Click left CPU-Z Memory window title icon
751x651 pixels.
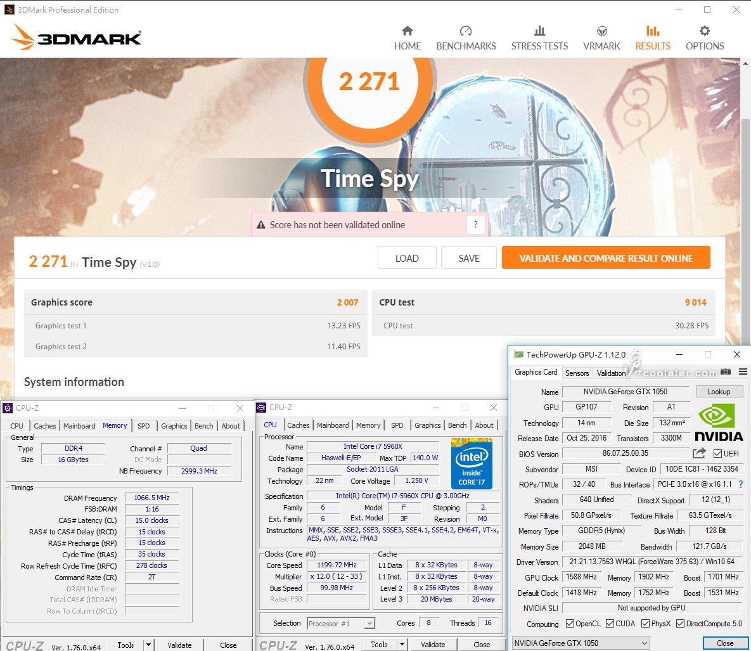click(x=8, y=408)
